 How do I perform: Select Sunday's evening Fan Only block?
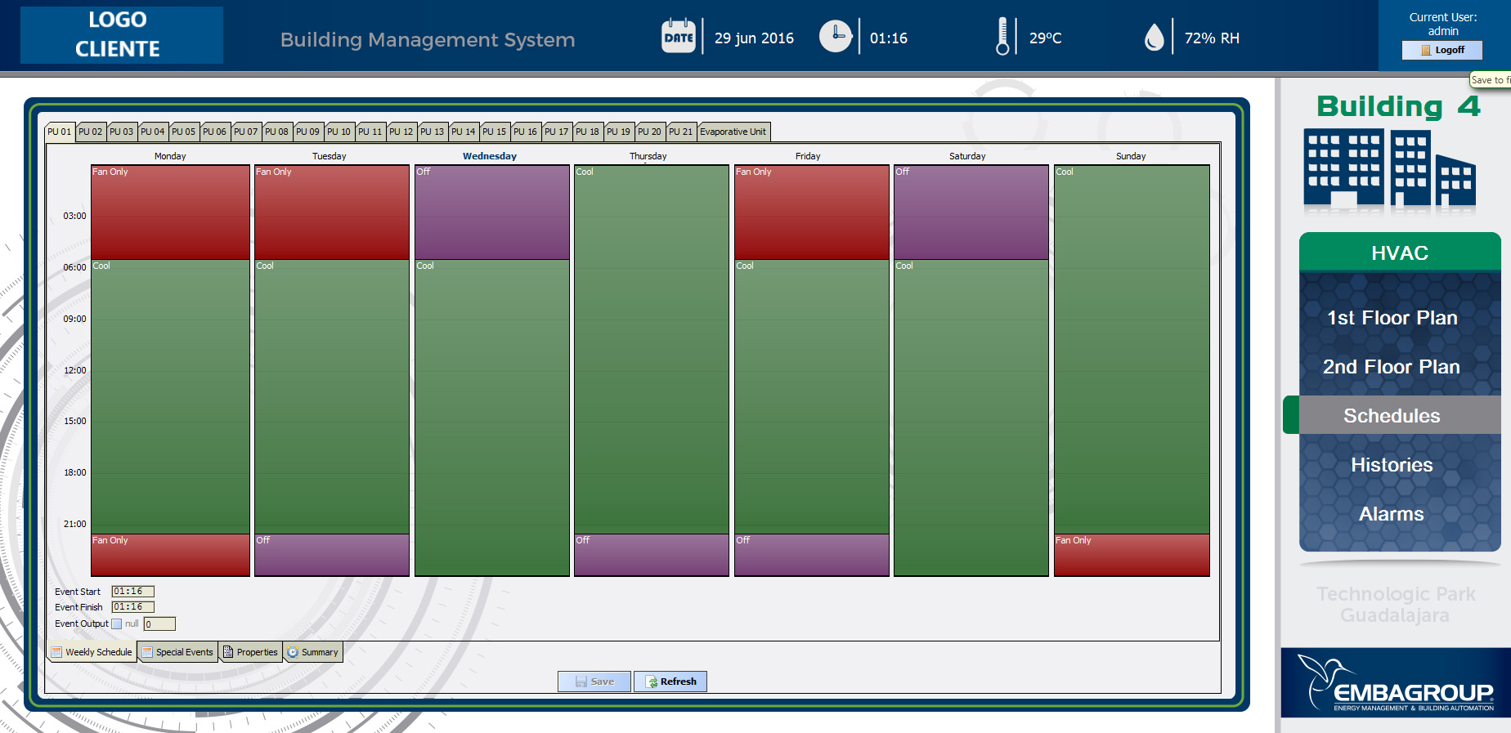1132,556
